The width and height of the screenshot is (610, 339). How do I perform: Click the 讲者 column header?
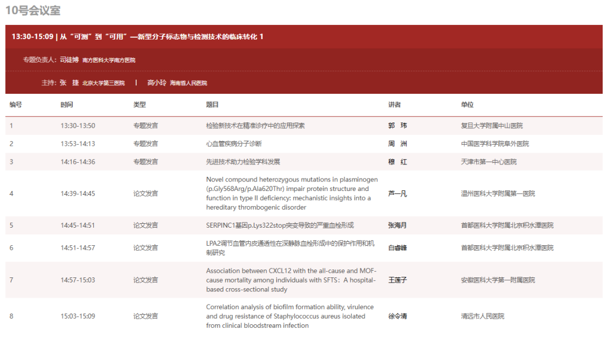pyautogui.click(x=394, y=105)
